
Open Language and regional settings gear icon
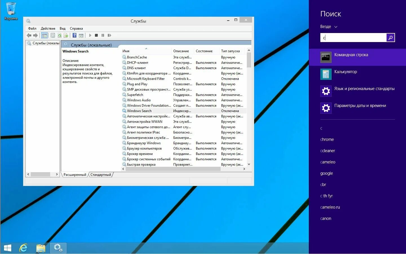point(326,91)
